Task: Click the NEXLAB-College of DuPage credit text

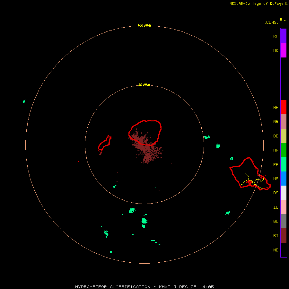Action: tap(256, 4)
